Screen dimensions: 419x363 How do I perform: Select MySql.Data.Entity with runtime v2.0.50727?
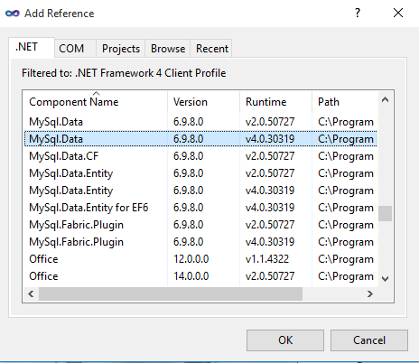200,173
